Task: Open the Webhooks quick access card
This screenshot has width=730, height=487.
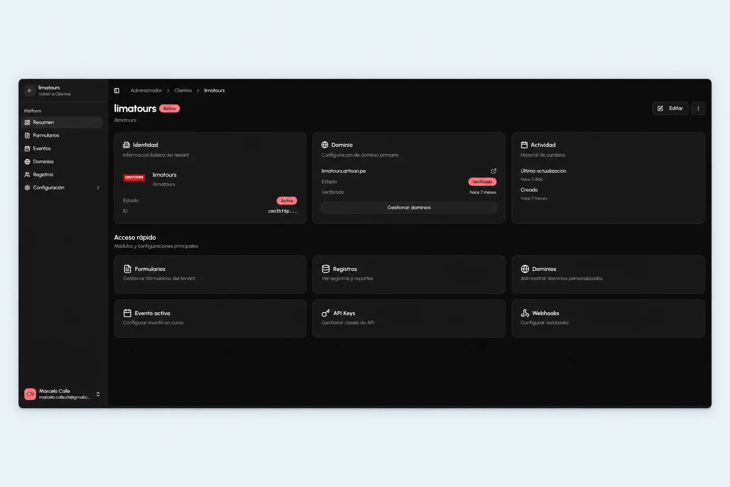Action: click(608, 319)
